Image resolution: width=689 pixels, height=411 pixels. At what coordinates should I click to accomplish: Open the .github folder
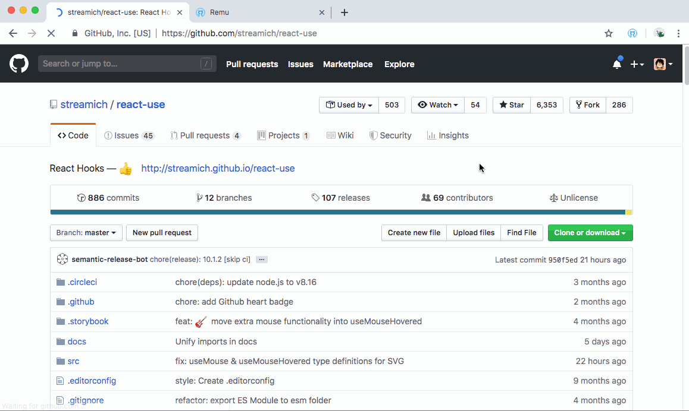(x=81, y=302)
